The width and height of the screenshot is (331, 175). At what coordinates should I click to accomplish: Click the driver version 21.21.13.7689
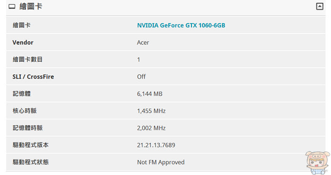coord(156,145)
